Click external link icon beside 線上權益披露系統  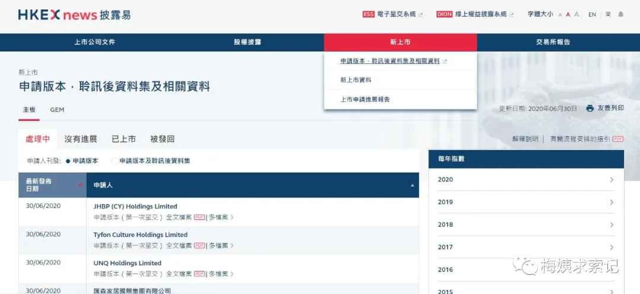pos(512,15)
